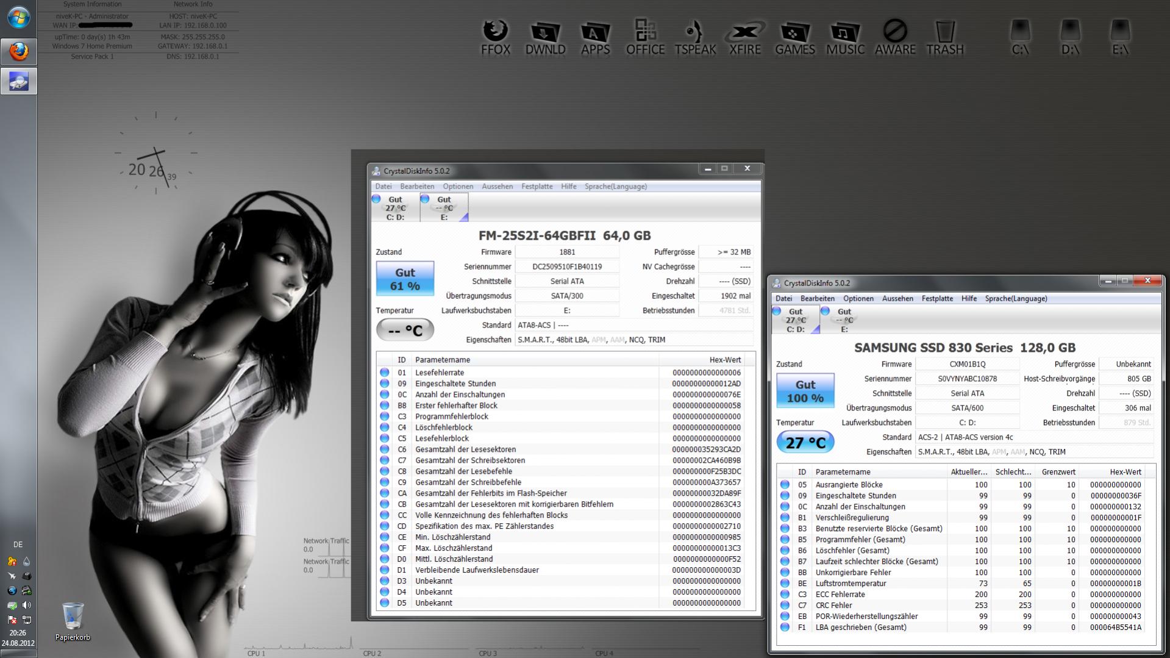Click the 27 °C temperature button

805,442
